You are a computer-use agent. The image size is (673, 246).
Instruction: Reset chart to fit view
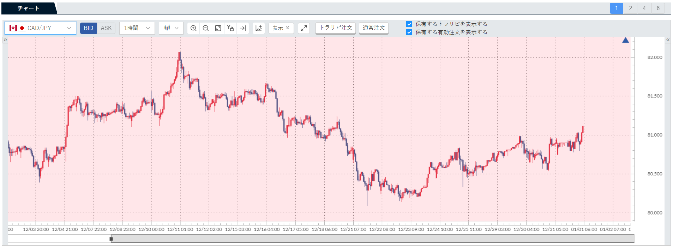point(218,28)
